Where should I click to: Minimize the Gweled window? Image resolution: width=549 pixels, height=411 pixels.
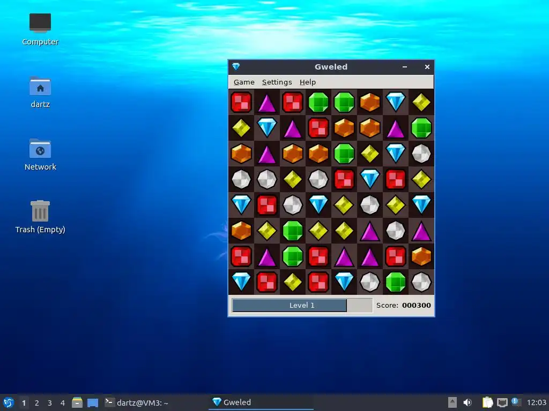tap(405, 67)
